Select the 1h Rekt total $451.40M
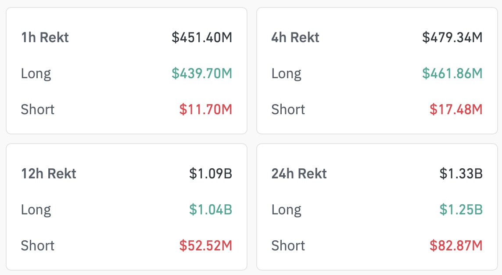The width and height of the screenshot is (502, 275). [x=202, y=37]
